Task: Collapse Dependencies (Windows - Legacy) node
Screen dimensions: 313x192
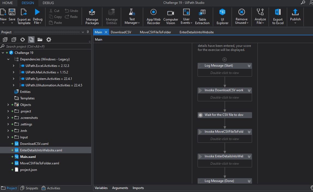Action: click(x=8, y=59)
